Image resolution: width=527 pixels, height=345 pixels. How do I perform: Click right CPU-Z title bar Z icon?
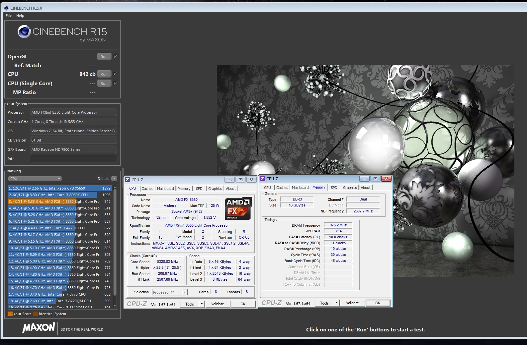point(262,179)
